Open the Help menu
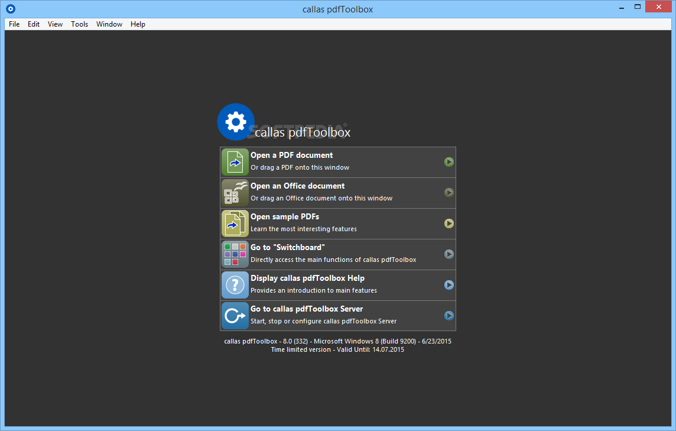Viewport: 676px width, 431px height. pyautogui.click(x=138, y=24)
